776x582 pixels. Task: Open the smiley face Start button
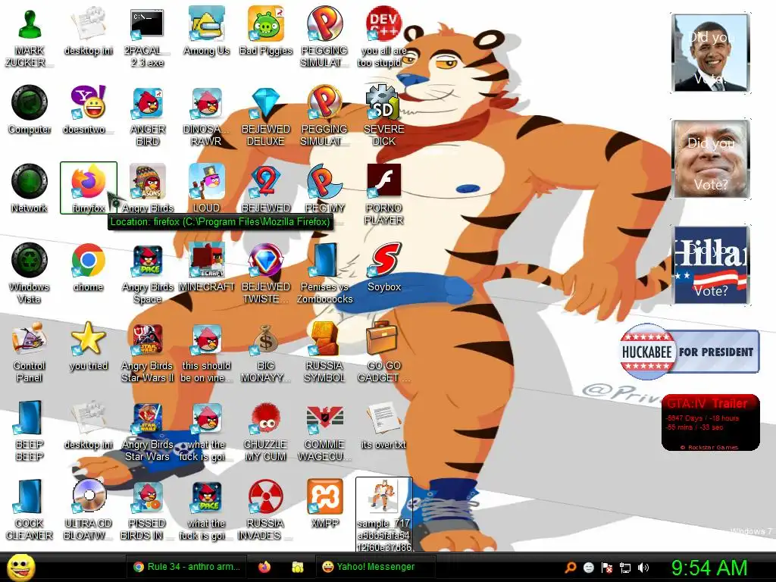(x=21, y=568)
